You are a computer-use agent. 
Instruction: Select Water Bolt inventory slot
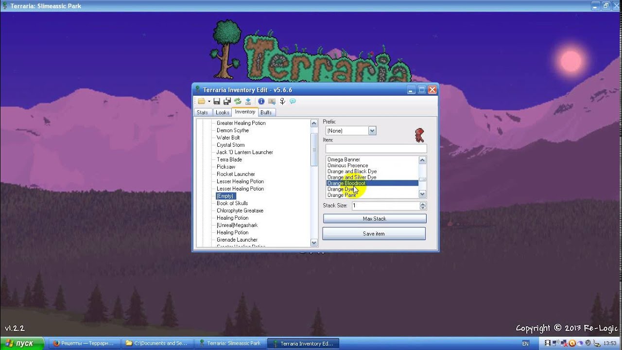[x=228, y=138]
